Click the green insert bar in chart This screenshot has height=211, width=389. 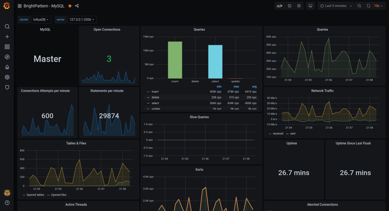point(175,60)
